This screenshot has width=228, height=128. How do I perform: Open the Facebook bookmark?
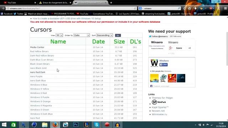pyautogui.click(x=6, y=14)
